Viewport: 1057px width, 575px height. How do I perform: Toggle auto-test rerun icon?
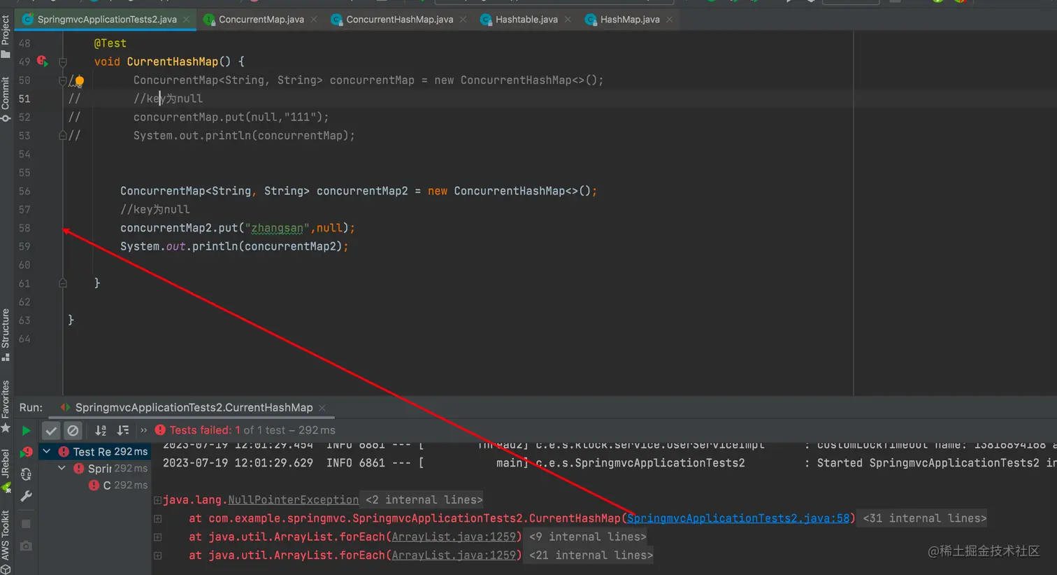26,474
